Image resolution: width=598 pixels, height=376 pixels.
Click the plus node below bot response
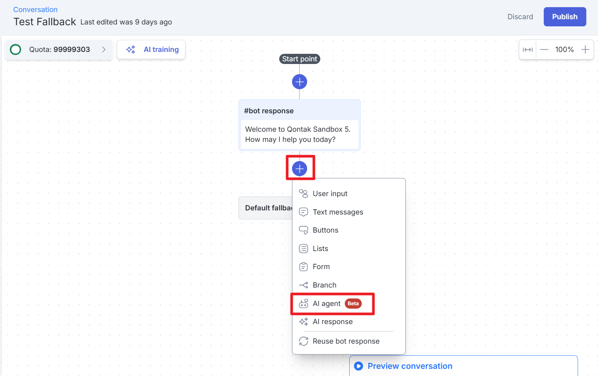(300, 169)
